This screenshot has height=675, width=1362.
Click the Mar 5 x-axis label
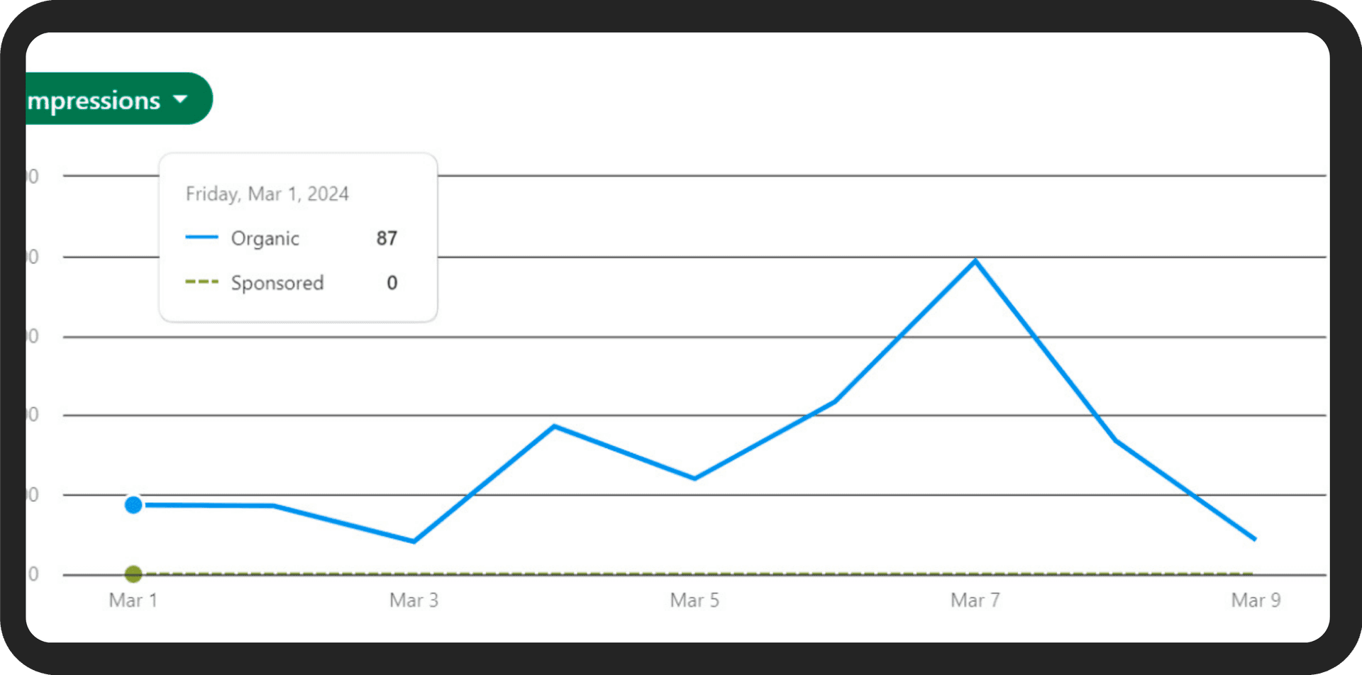694,601
